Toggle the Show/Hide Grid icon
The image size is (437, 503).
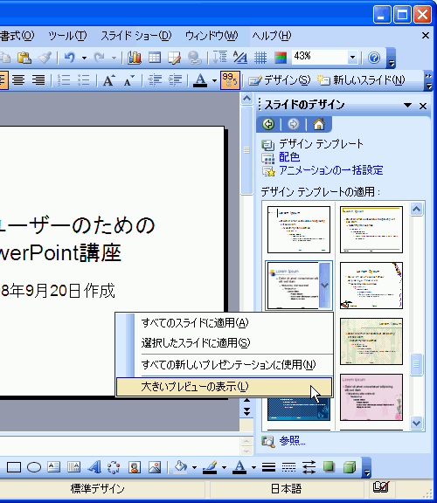point(260,58)
